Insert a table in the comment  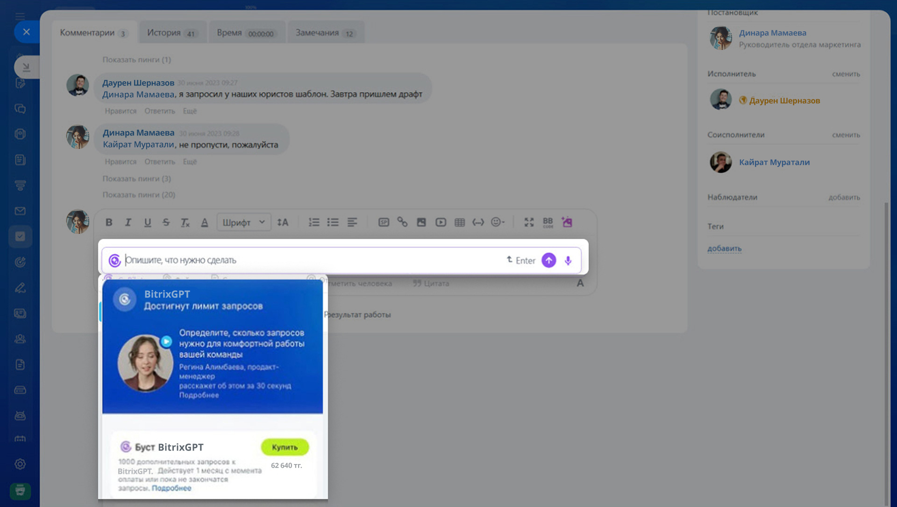[x=460, y=223]
